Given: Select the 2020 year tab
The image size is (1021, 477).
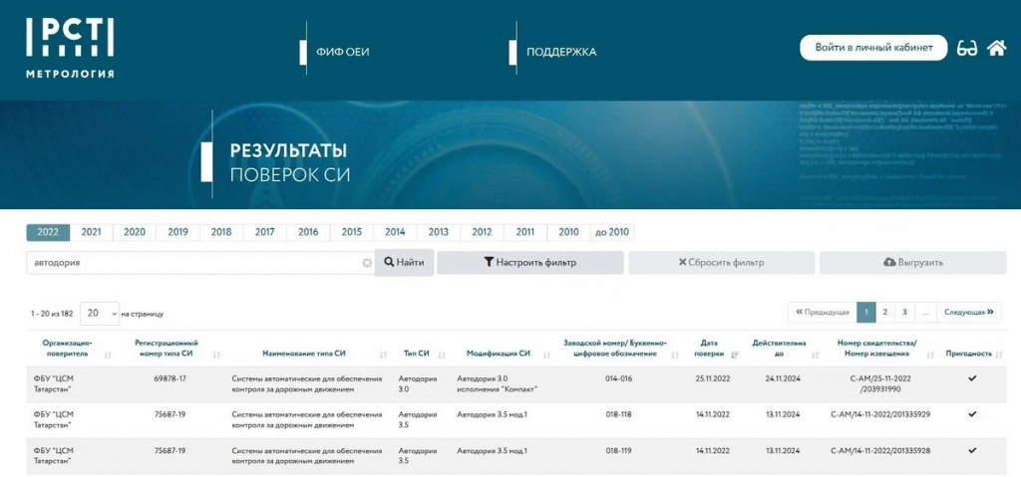Looking at the screenshot, I should 135,232.
